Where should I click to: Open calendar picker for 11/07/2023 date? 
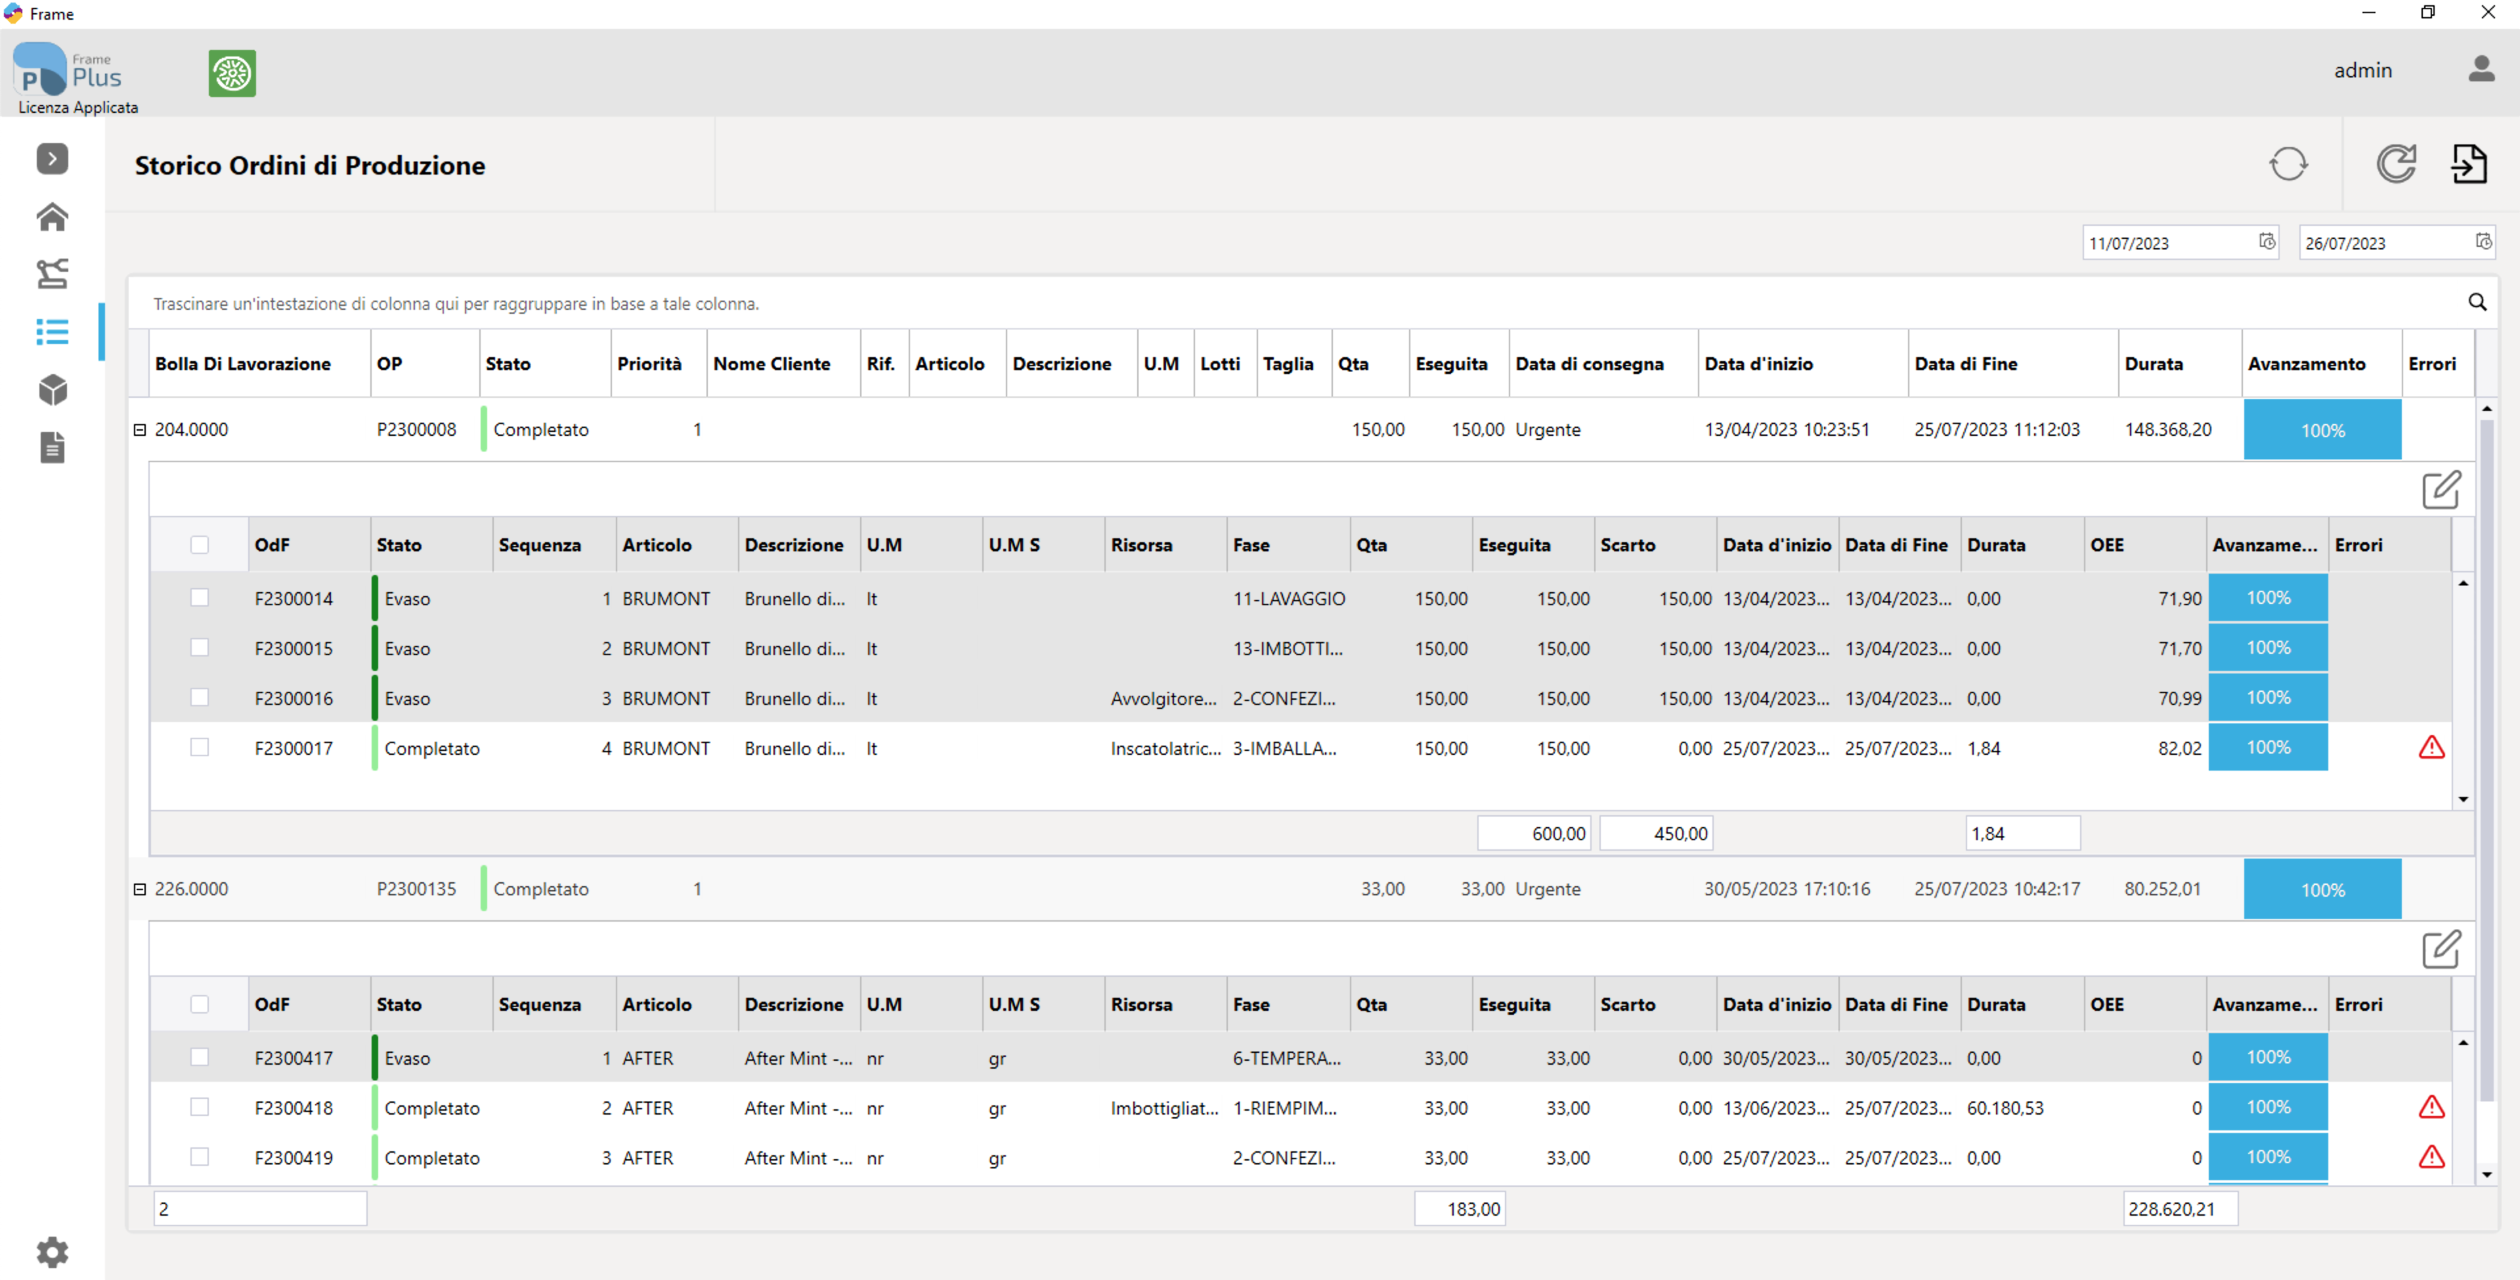click(2267, 242)
